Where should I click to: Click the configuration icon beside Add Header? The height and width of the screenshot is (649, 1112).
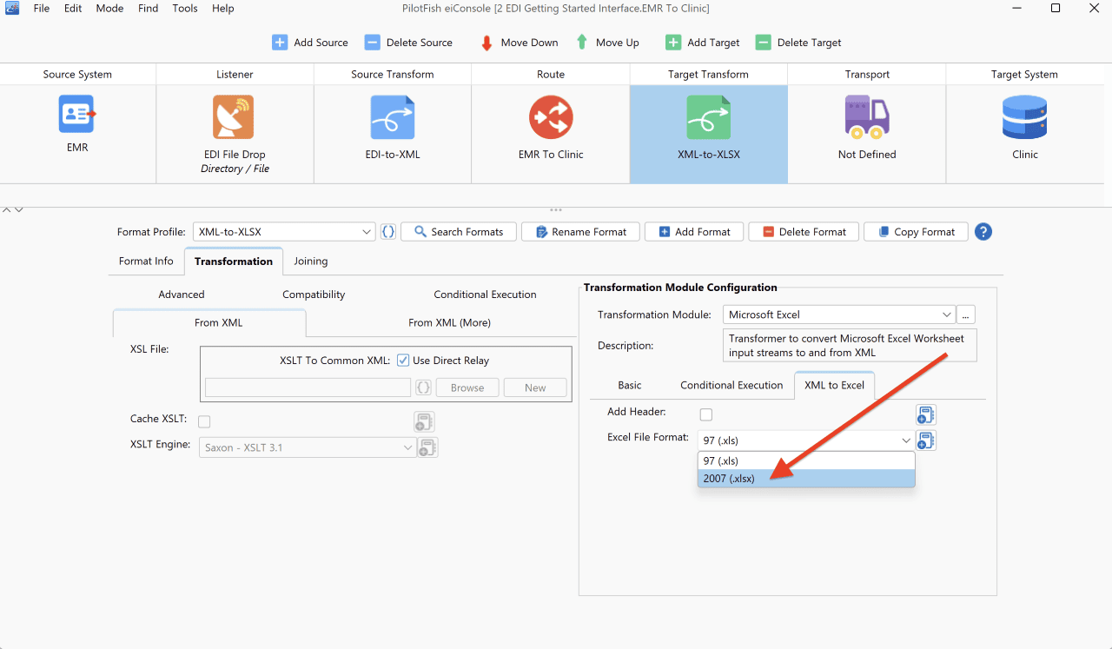pos(925,414)
